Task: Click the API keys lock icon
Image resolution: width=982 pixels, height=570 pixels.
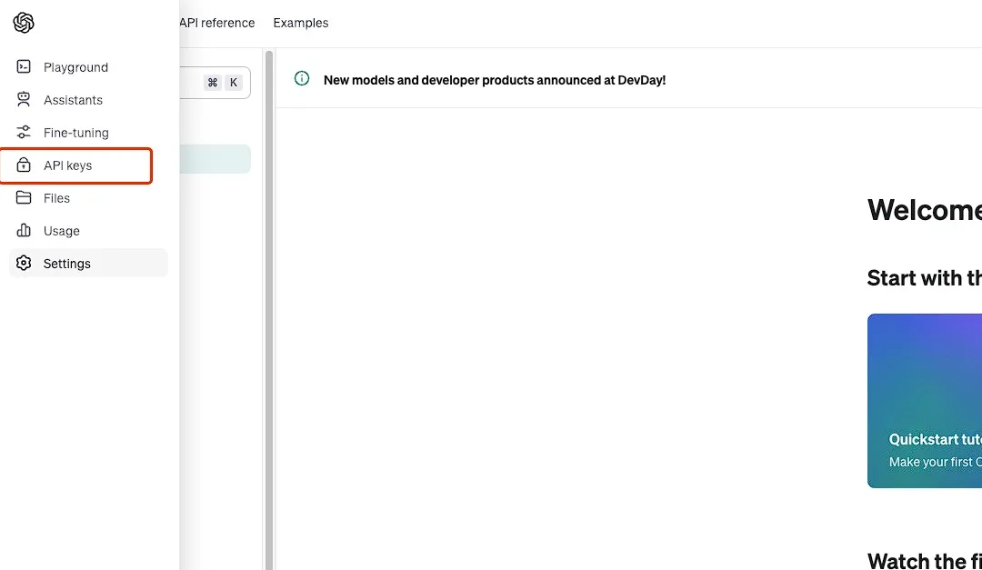Action: (24, 165)
